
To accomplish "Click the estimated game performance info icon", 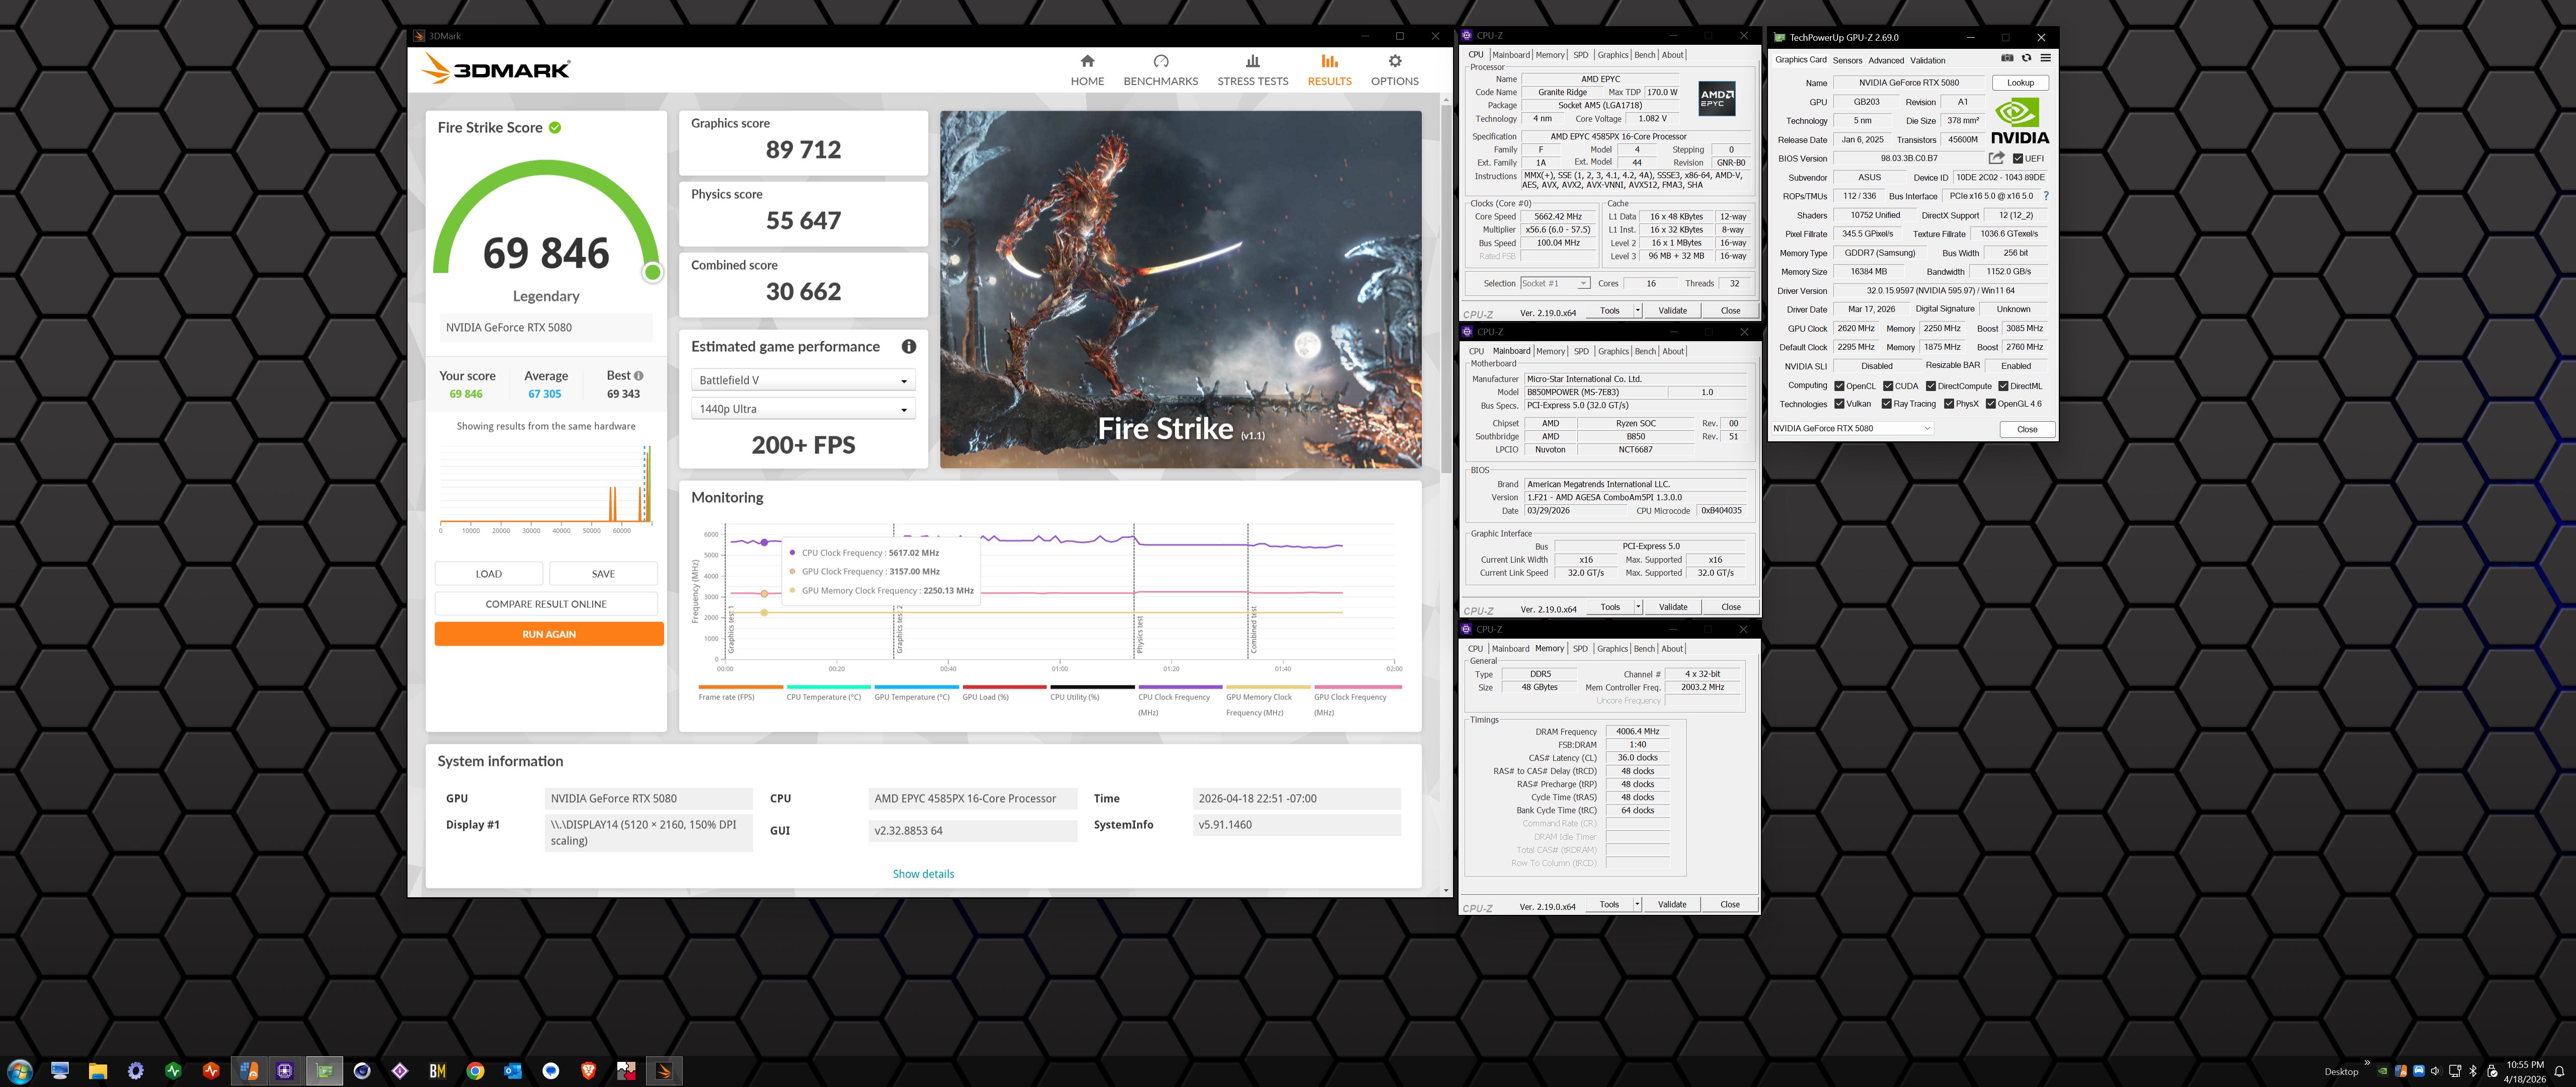I will (x=908, y=347).
